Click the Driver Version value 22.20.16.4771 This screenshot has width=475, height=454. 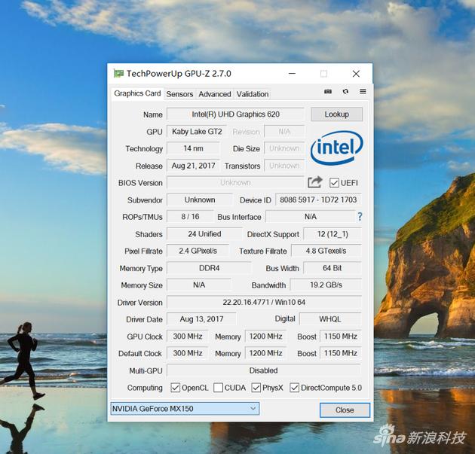click(x=264, y=302)
